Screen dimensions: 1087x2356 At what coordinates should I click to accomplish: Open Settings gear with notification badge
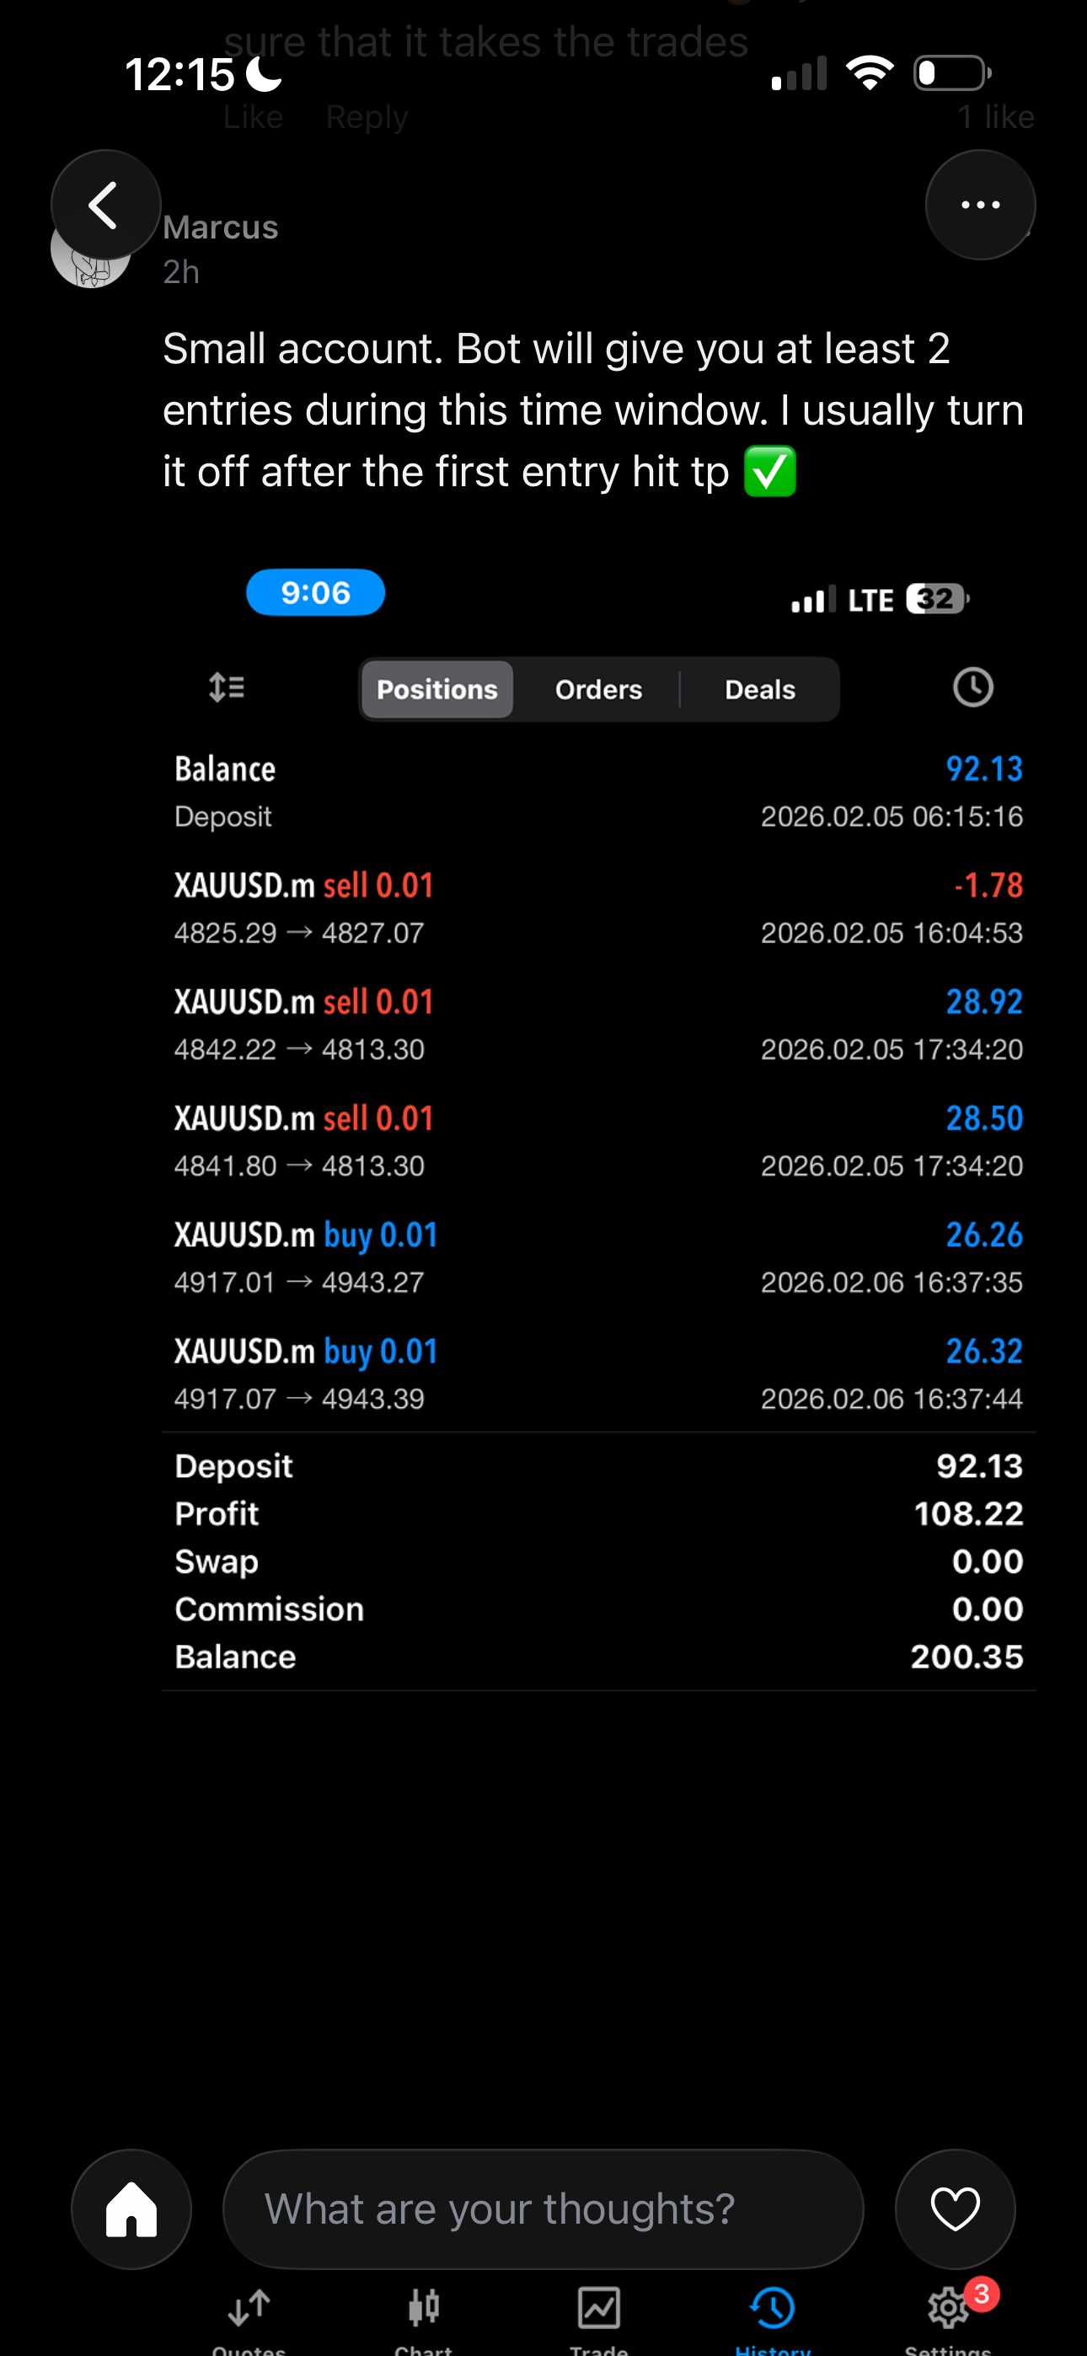click(x=949, y=2310)
